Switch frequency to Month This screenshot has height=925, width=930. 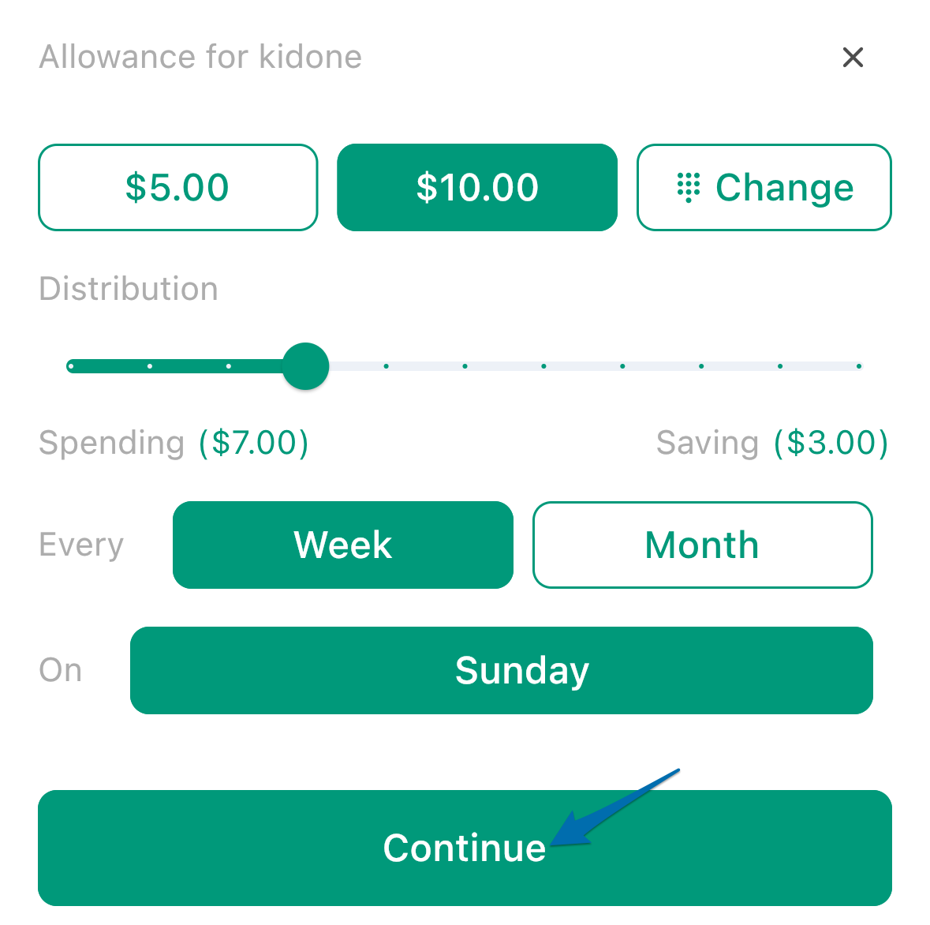pyautogui.click(x=702, y=545)
